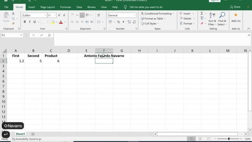Open the General number format dropdown
The height and width of the screenshot is (142, 252).
pyautogui.click(x=135, y=15)
